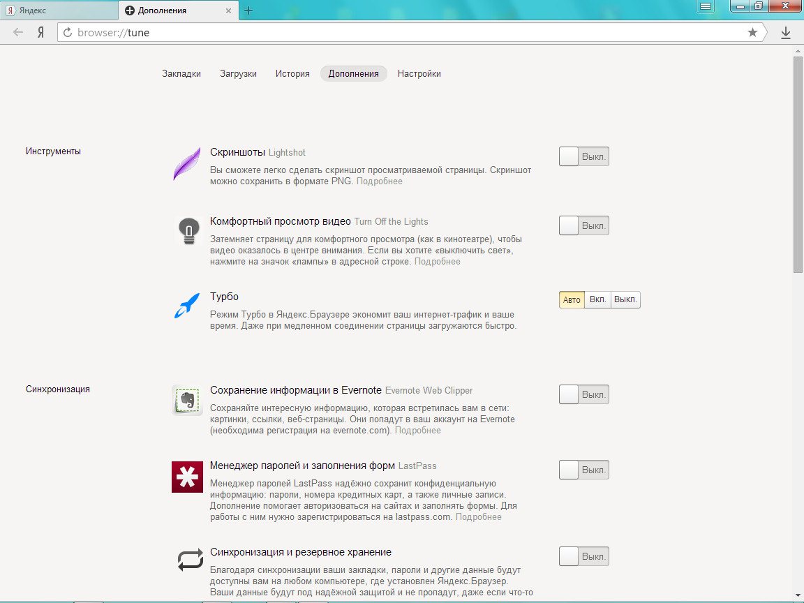Click Синхронизация и резервное хранение title
This screenshot has width=804, height=603.
301,552
